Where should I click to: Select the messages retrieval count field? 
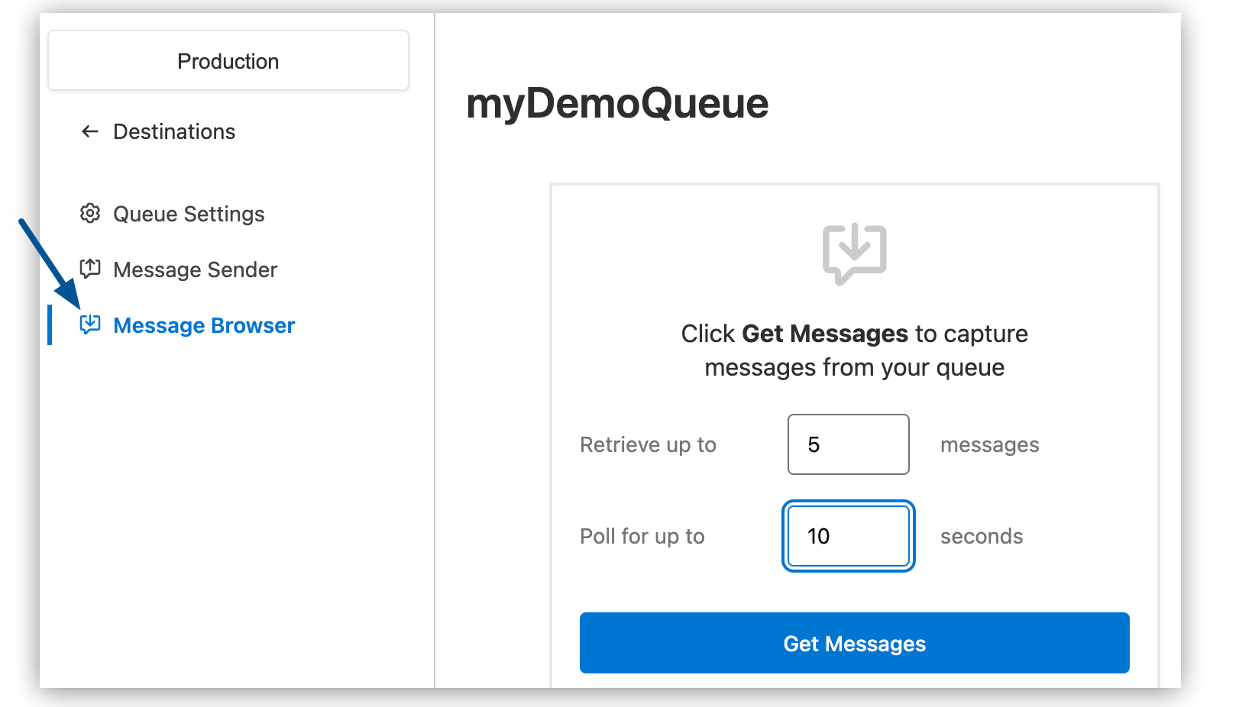pos(848,444)
